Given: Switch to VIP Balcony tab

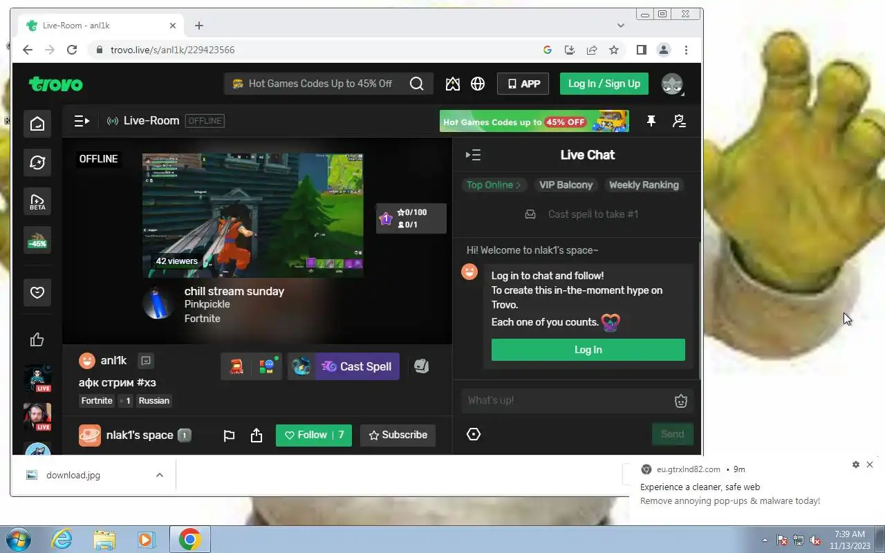Looking at the screenshot, I should [566, 185].
